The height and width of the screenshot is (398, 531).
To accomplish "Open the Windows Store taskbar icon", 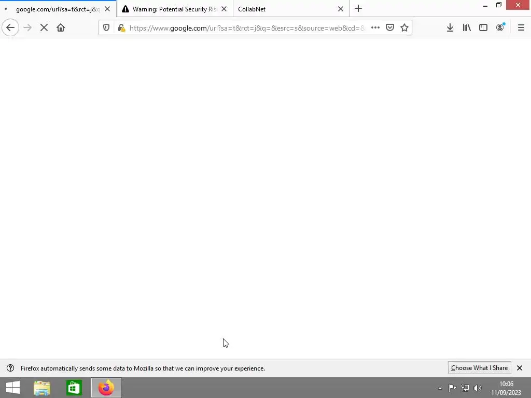I will 74,388.
